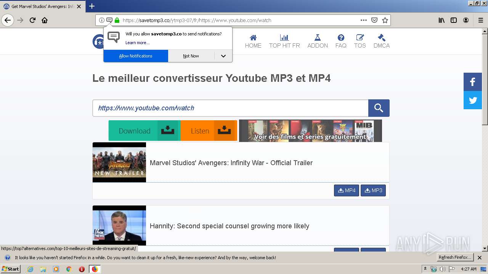Select the Get Marvel Studios' Avengers tab
This screenshot has height=274, width=488.
pos(42,6)
